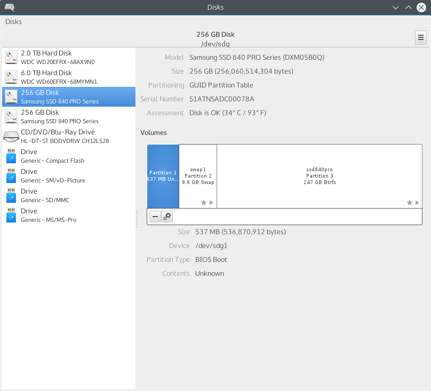Select the ssd840pro Btrfs partition
Image resolution: width=431 pixels, height=391 pixels.
(320, 176)
